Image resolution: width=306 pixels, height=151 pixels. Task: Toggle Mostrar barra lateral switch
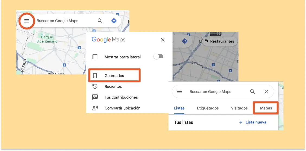pos(158,57)
